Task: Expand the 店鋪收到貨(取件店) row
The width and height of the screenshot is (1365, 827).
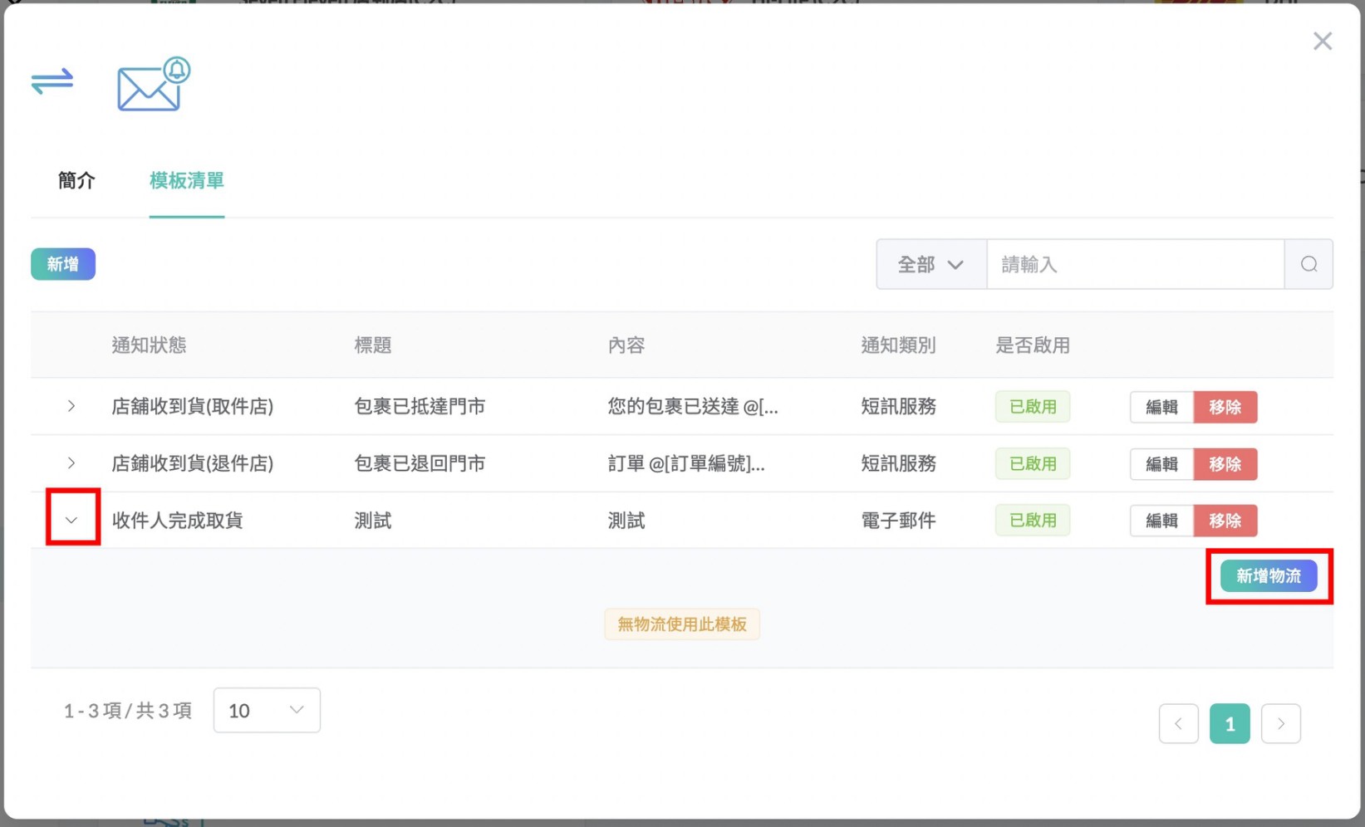Action: pos(71,406)
